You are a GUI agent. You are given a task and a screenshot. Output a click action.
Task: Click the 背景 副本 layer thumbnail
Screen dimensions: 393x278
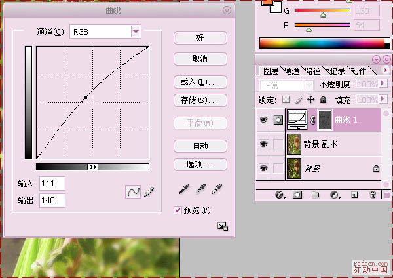(x=294, y=144)
